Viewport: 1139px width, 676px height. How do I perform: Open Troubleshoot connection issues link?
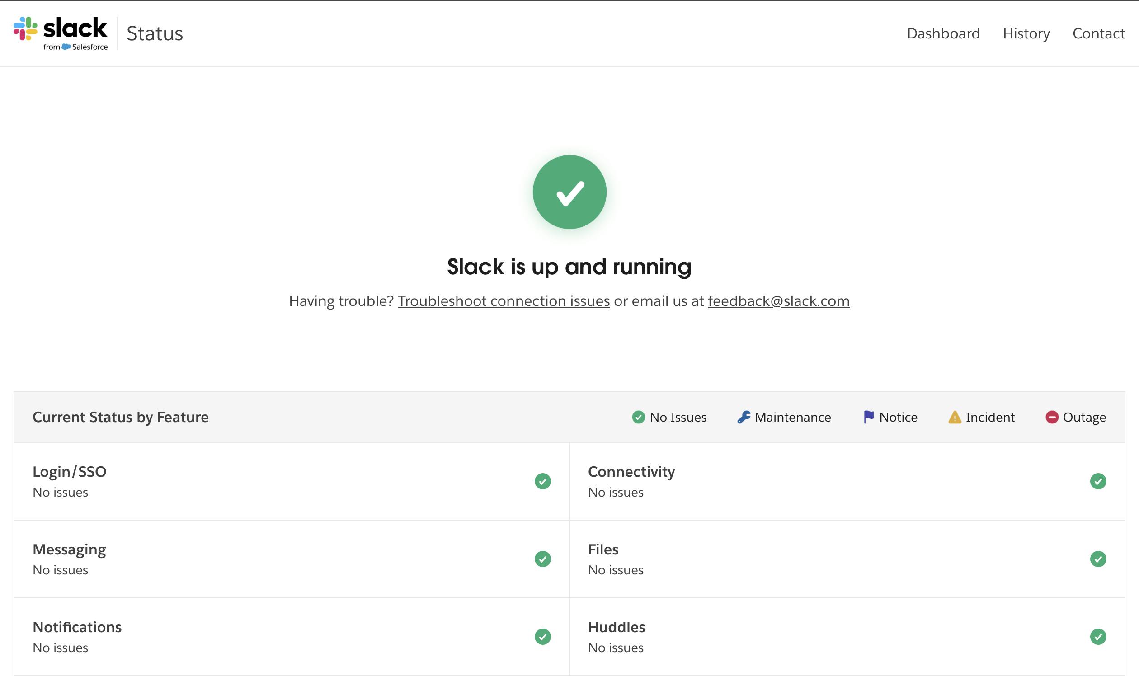(x=504, y=301)
